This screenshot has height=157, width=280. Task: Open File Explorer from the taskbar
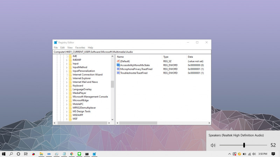coord(41,154)
